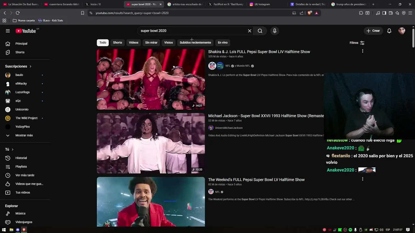Clear the search box with the X

(250, 31)
